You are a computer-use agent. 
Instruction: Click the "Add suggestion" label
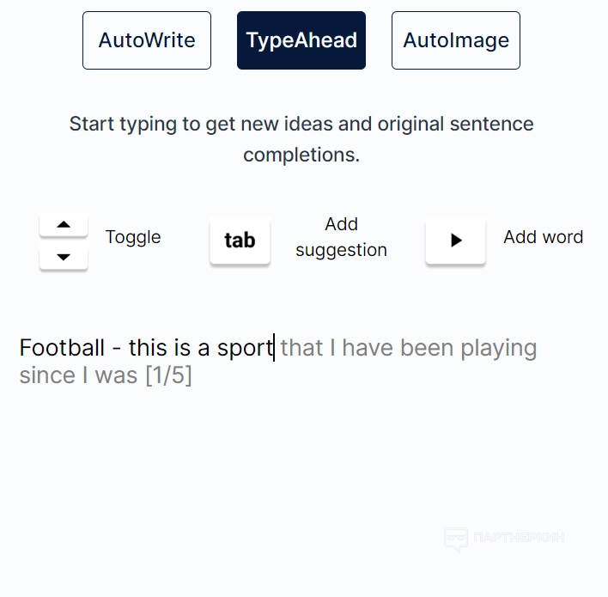341,237
